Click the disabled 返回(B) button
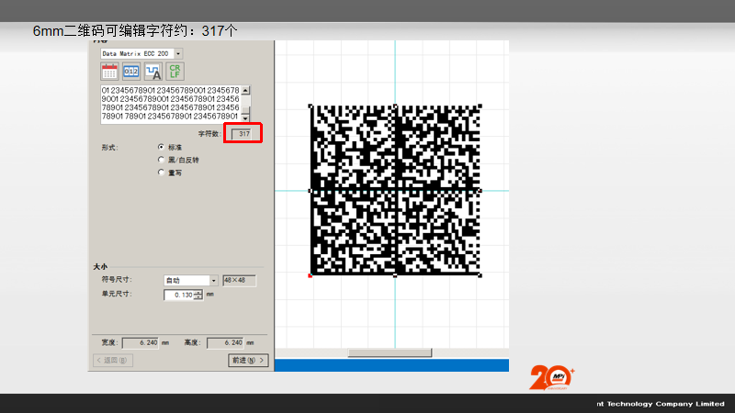The height and width of the screenshot is (413, 735). (114, 361)
